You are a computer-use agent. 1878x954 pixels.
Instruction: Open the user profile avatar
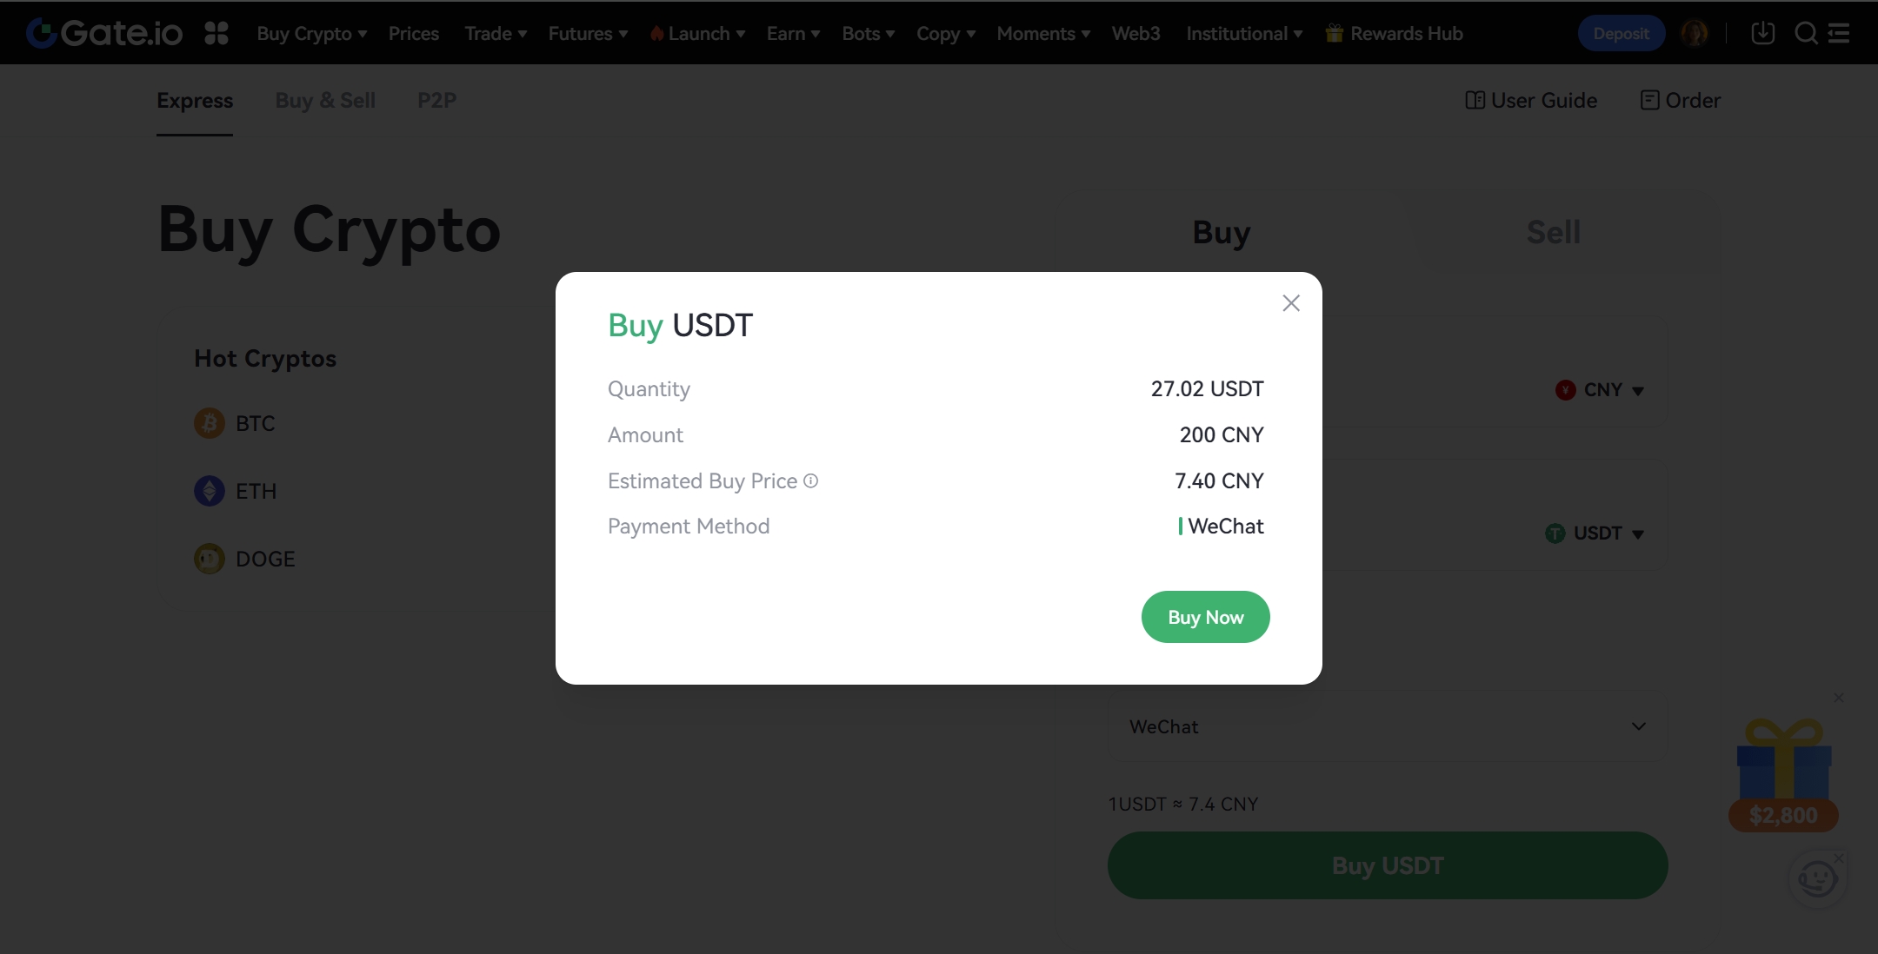1694,33
